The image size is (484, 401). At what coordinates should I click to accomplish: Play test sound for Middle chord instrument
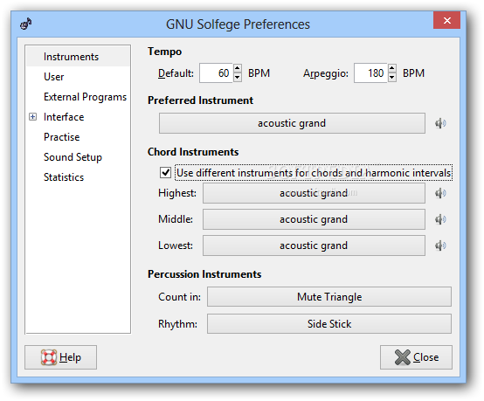pyautogui.click(x=440, y=219)
